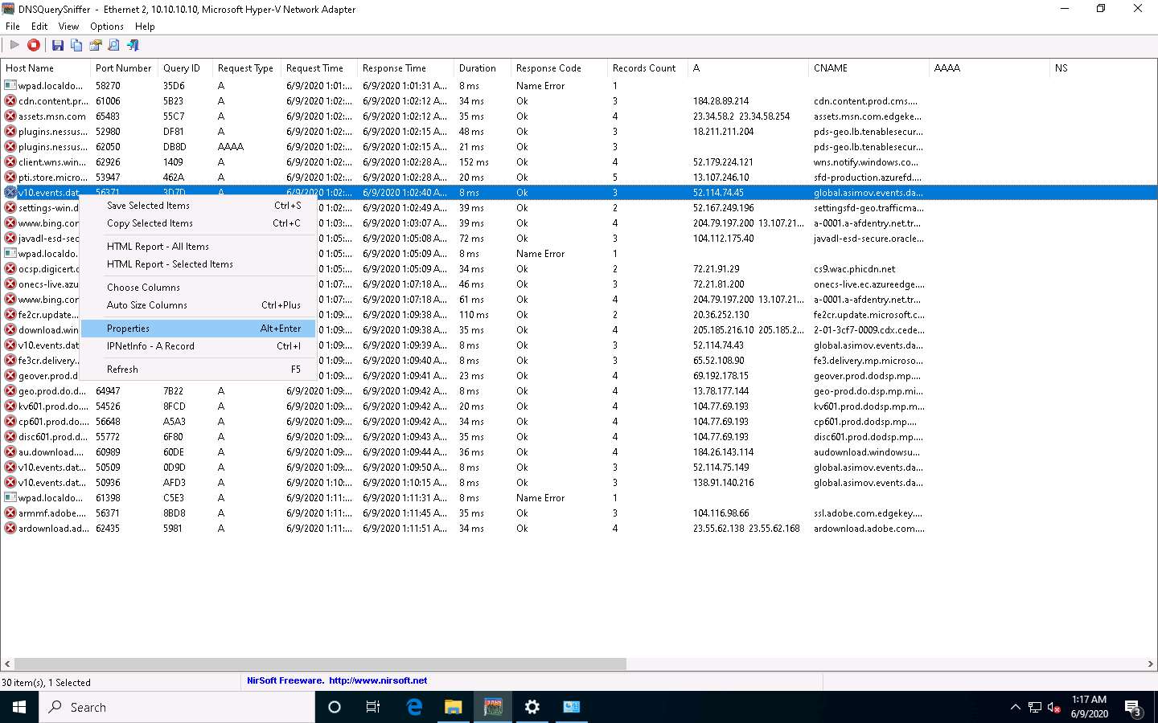Select the plugins.nessus row with AAAA type
The image size is (1158, 723).
[x=579, y=146]
